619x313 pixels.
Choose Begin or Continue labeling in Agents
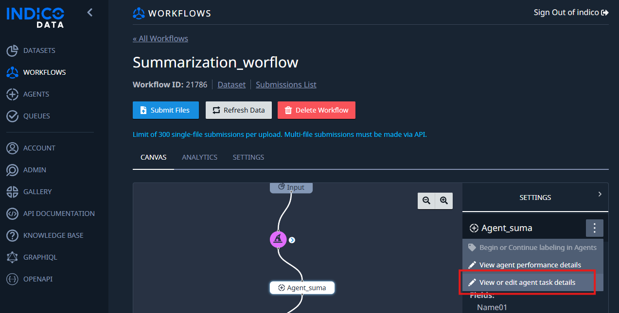click(533, 247)
